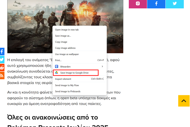
Task: Choose Open image in new tab
Action: point(80,30)
